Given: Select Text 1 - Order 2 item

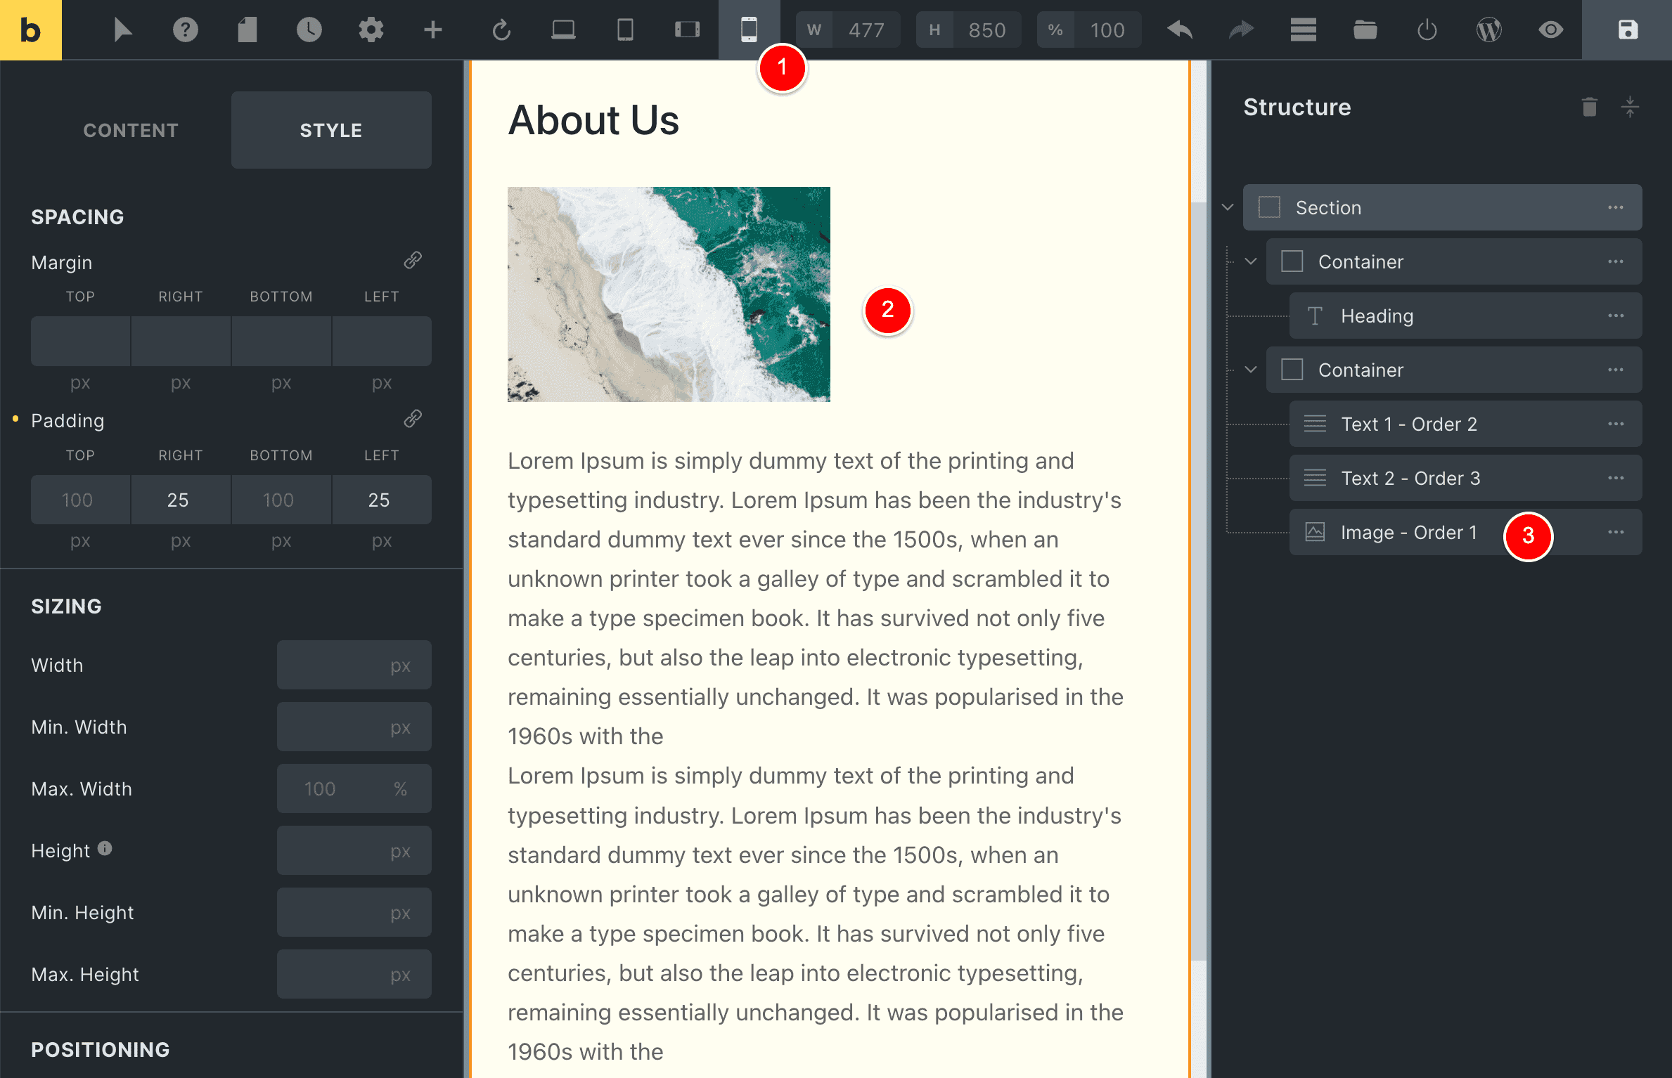Looking at the screenshot, I should 1465,424.
